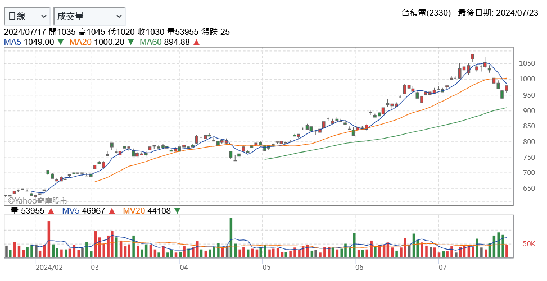The width and height of the screenshot is (547, 281).
Task: Click the 07 month axis label
Action: click(442, 268)
